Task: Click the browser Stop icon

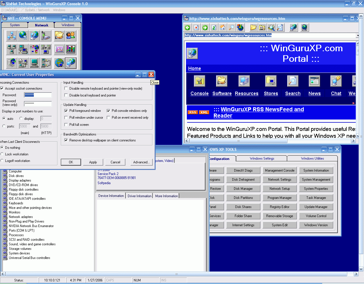Action: [x=196, y=28]
